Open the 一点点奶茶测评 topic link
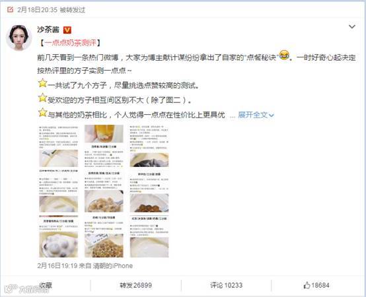 (70, 43)
